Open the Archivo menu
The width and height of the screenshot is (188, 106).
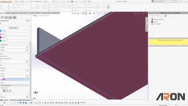point(17,1)
